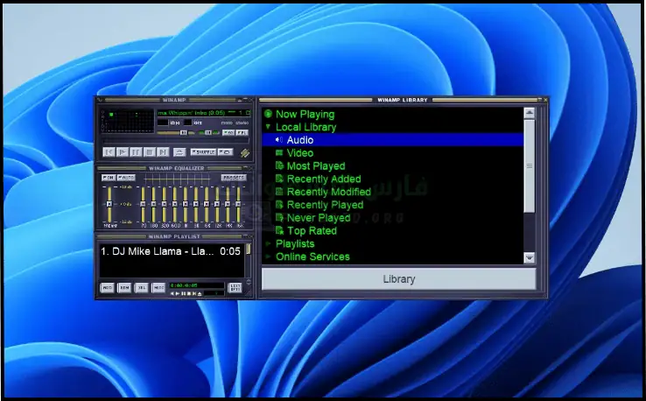Click the Pause playback button

pos(136,151)
